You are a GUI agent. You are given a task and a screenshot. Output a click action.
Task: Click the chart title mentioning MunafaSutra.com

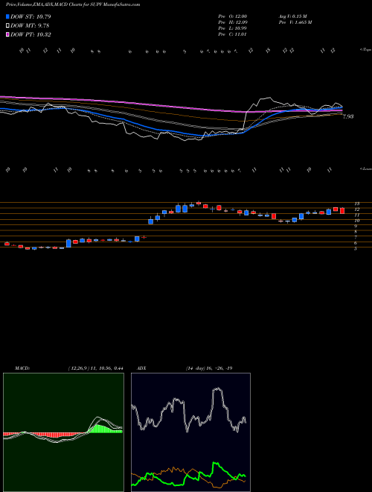pos(73,4)
